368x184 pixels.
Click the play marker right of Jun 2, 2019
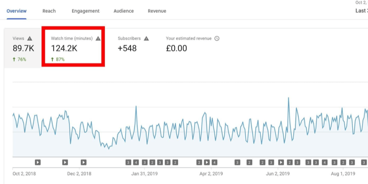coord(281,162)
